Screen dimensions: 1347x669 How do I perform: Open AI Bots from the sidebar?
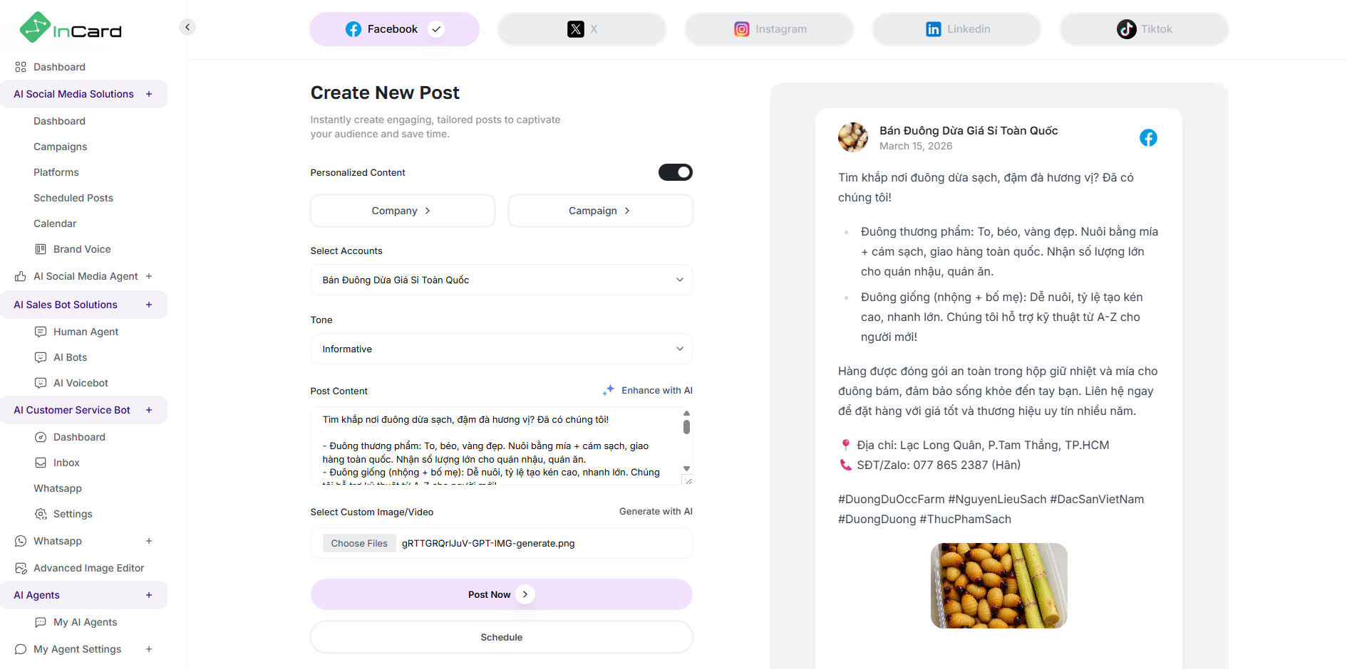[x=69, y=357]
